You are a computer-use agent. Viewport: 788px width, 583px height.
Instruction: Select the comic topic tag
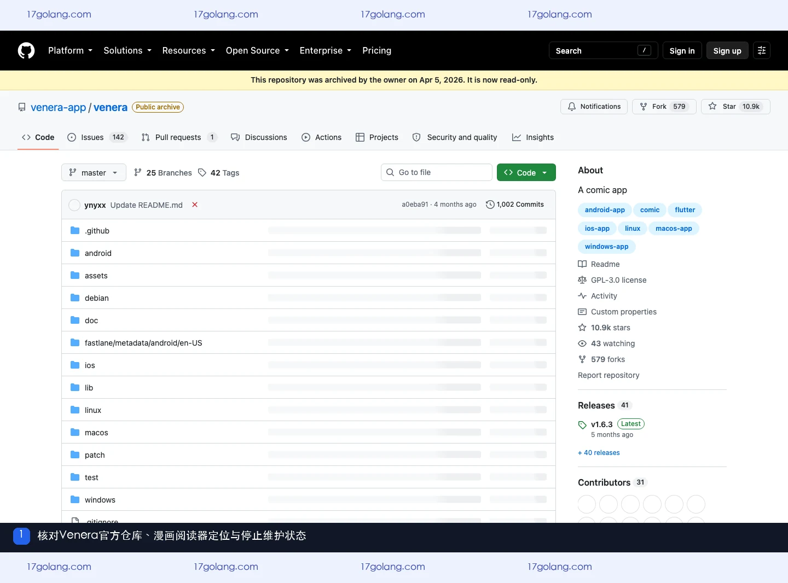click(x=650, y=210)
